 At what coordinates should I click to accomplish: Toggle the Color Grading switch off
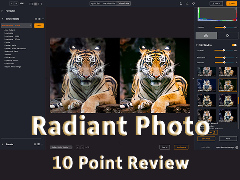[234, 45]
